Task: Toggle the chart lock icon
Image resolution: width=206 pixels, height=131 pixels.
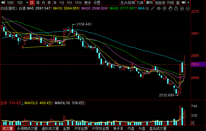Action: coord(176,8)
